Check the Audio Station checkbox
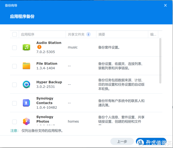Image resolution: width=173 pixels, height=148 pixels. [x=14, y=48]
